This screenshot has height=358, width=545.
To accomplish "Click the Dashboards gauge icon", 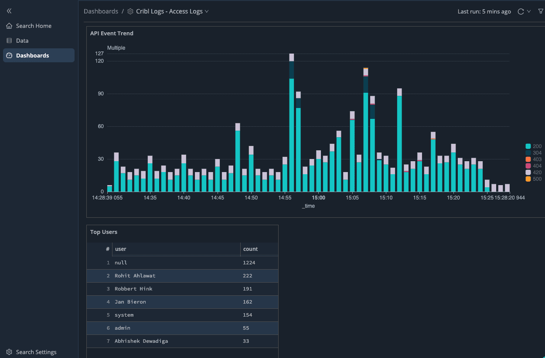I will [x=9, y=56].
